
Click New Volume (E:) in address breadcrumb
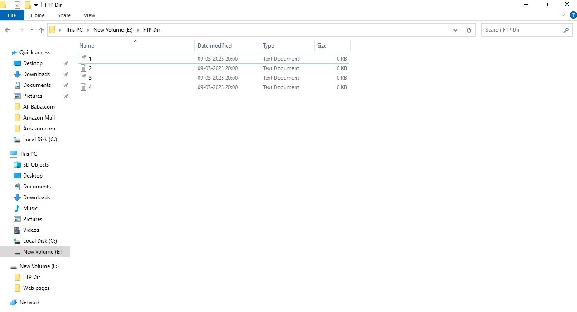[x=113, y=30]
